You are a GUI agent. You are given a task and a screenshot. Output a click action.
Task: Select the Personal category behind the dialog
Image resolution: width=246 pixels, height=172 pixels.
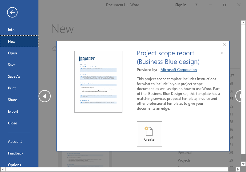coord(185,153)
